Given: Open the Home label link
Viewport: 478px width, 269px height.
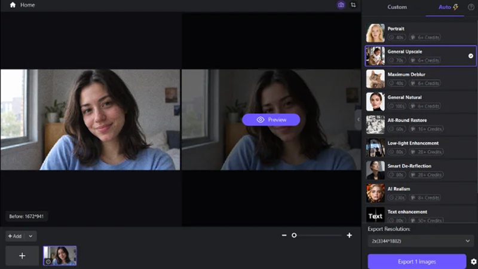Looking at the screenshot, I should [x=27, y=5].
